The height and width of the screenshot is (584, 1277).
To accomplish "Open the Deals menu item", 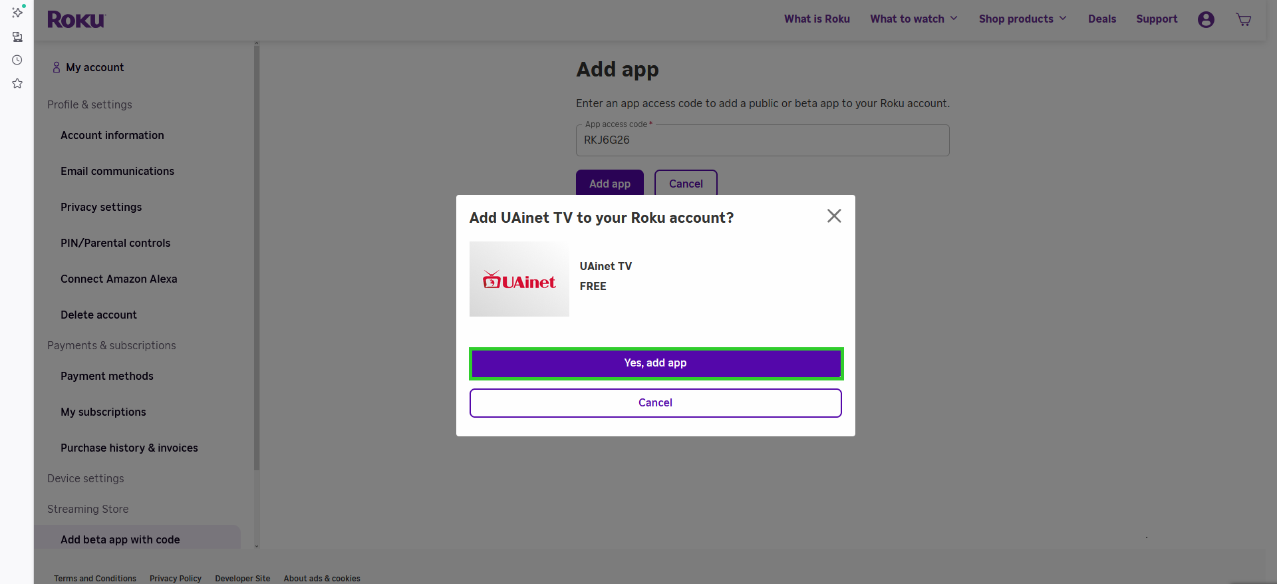I will click(x=1101, y=19).
